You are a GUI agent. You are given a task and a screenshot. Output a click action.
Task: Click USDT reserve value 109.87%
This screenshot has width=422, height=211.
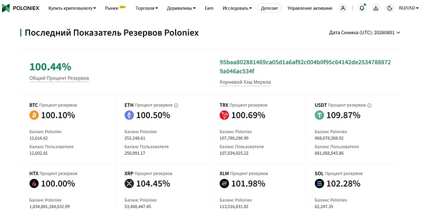343,115
